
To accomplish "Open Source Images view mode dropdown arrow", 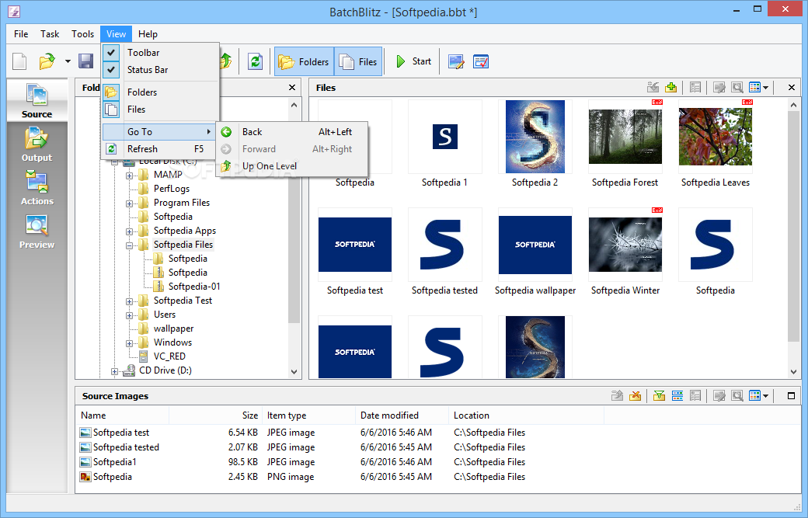I will [x=766, y=397].
